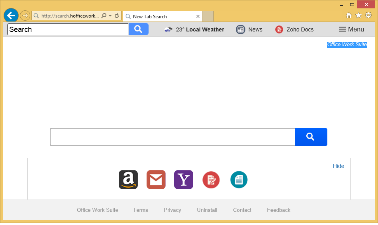Click the Uninstall footer link
Screen dimensions: 378x225
207,210
